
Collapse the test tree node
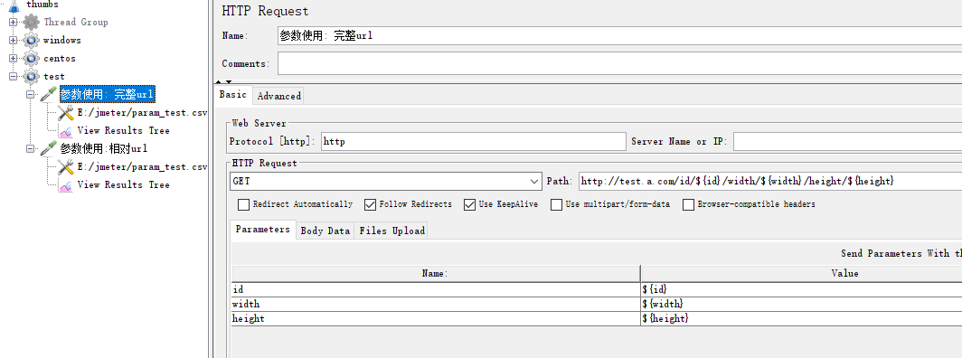point(13,77)
